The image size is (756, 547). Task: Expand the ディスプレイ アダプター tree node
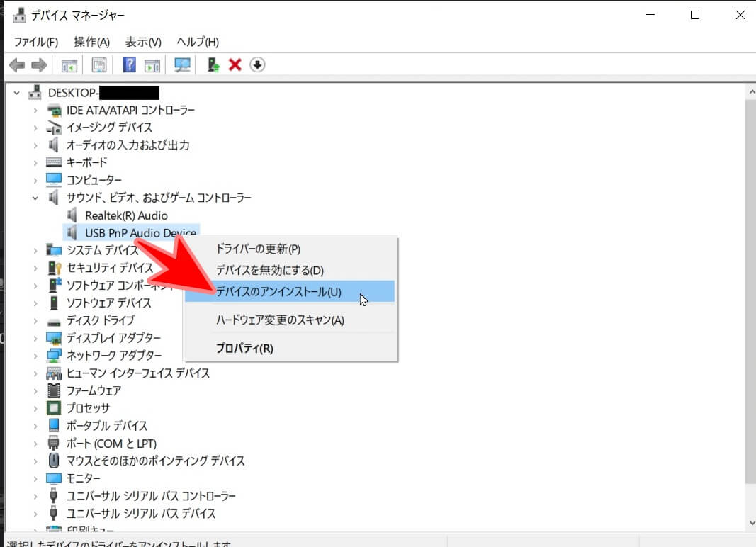34,338
